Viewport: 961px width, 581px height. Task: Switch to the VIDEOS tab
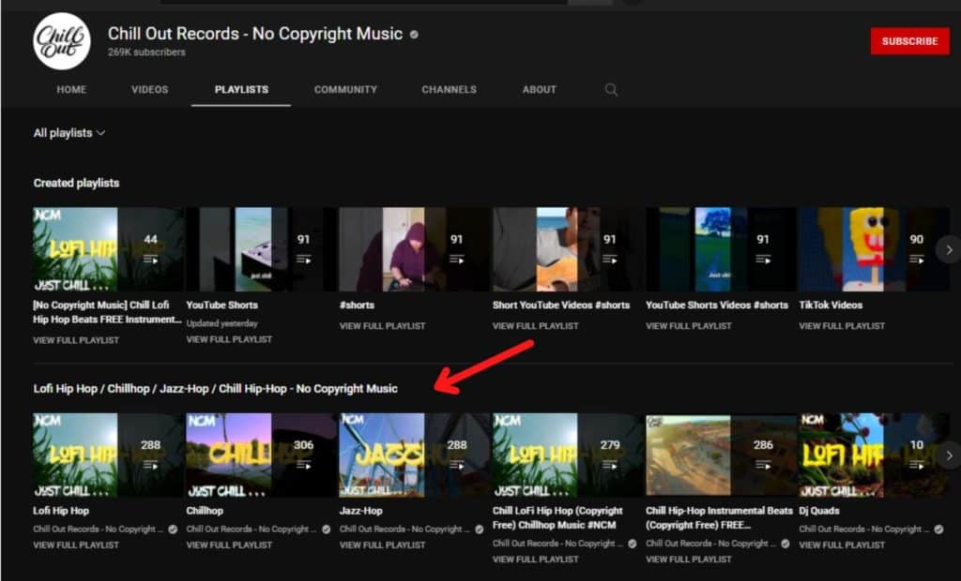tap(149, 89)
